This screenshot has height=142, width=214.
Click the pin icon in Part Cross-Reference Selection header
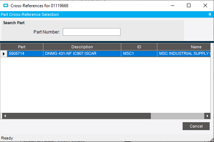pos(210,14)
